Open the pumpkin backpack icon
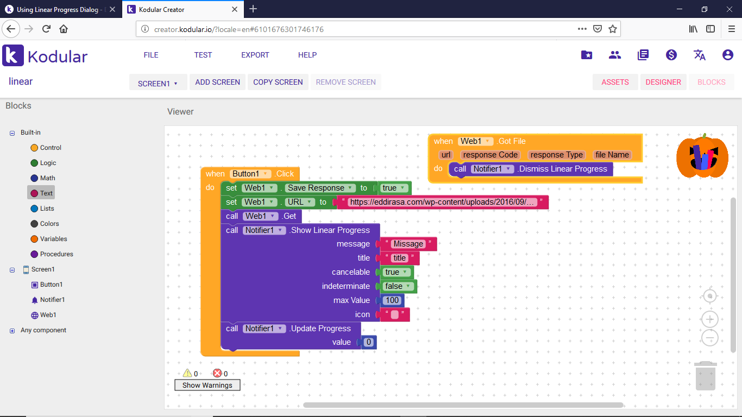Image resolution: width=742 pixels, height=417 pixels. pyautogui.click(x=702, y=156)
